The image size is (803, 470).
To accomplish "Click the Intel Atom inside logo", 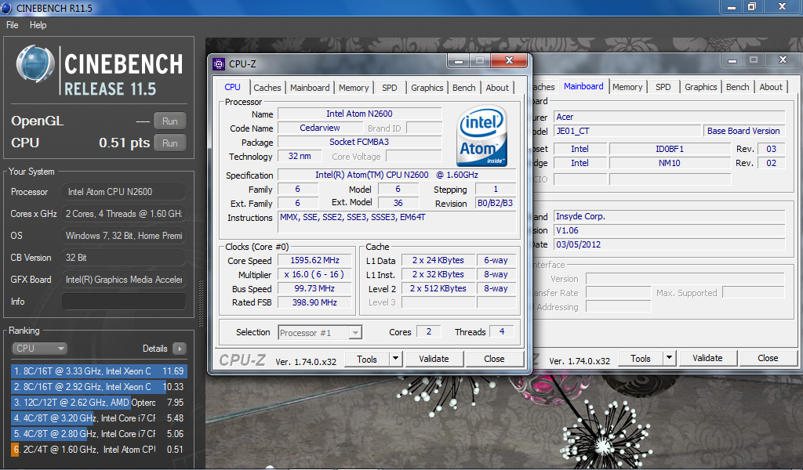I will [x=481, y=136].
